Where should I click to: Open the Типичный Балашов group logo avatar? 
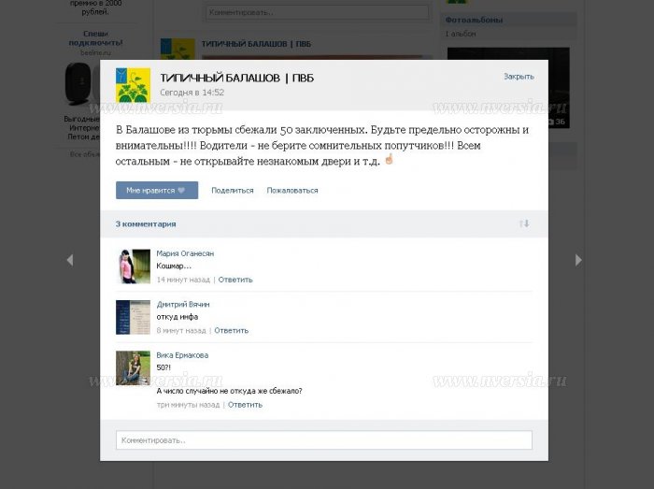pyautogui.click(x=133, y=85)
